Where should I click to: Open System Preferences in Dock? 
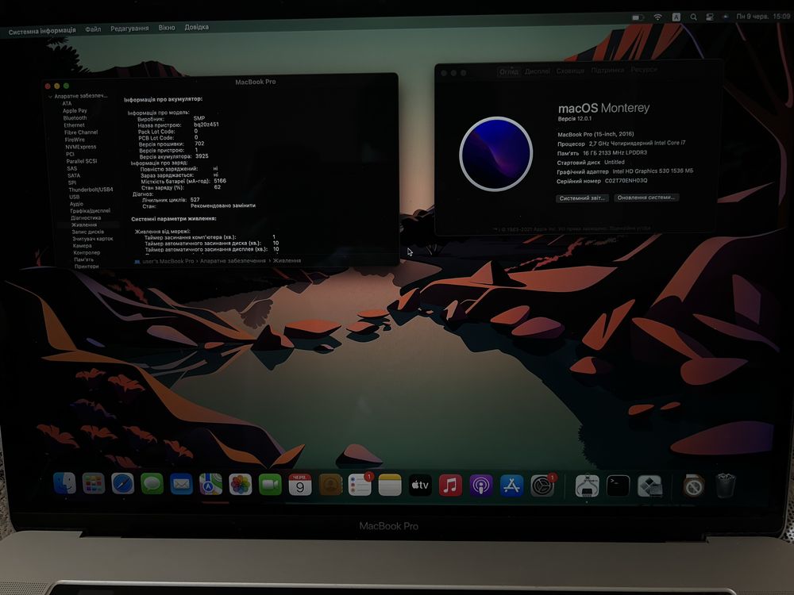[x=542, y=486]
